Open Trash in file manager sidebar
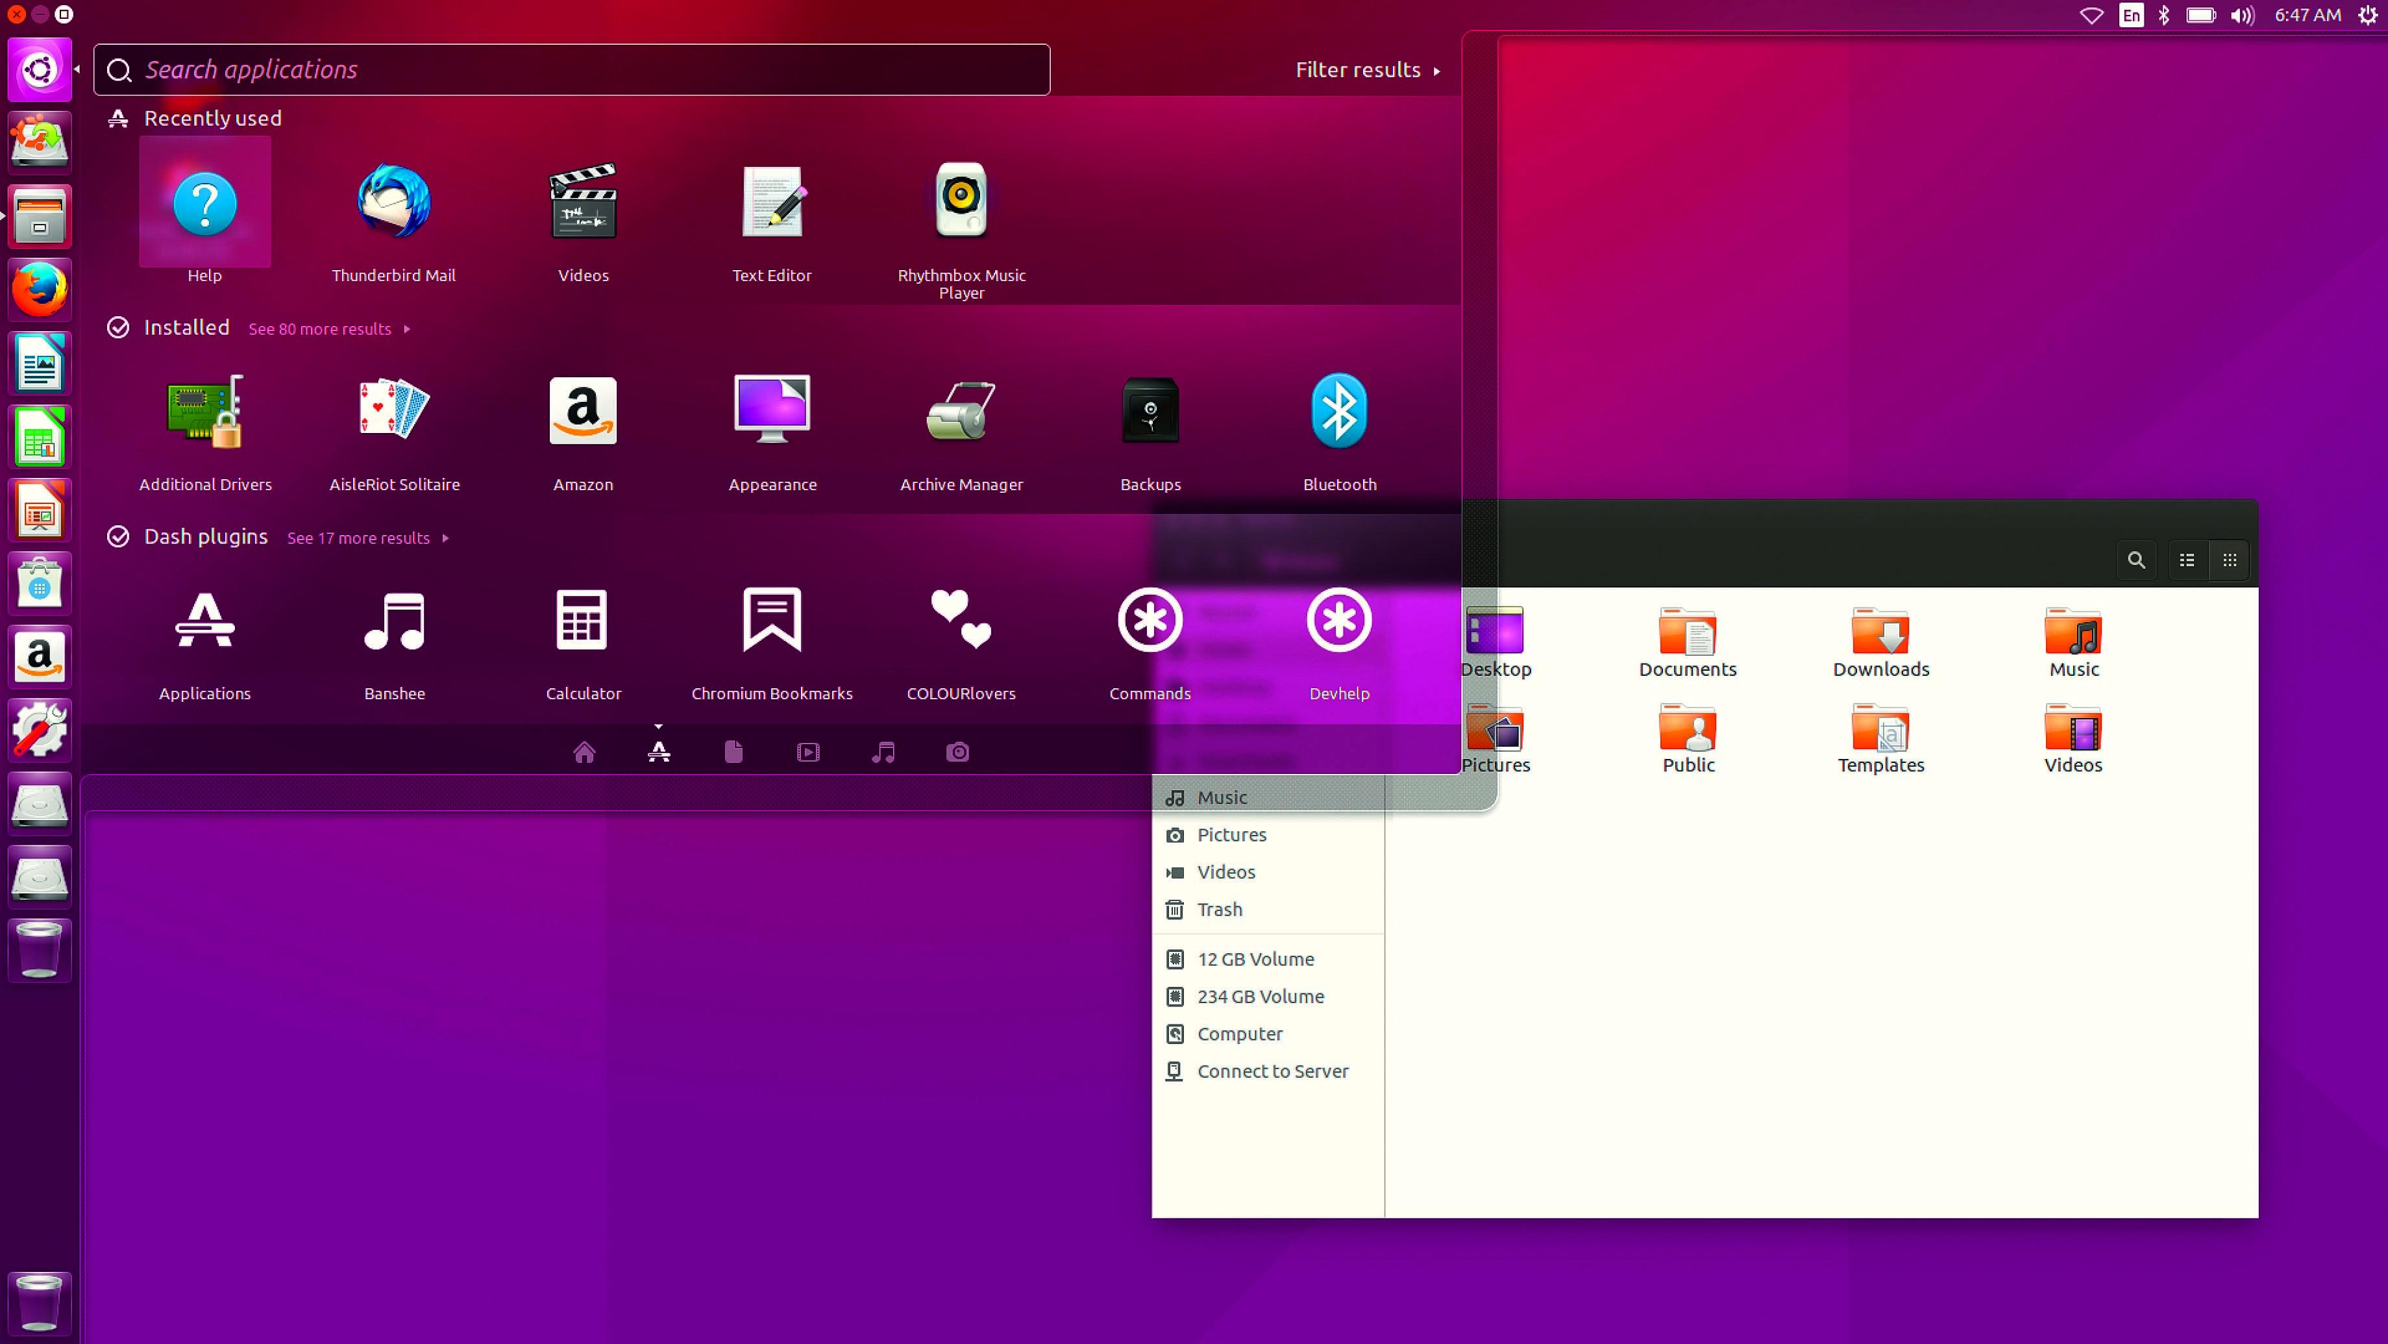Image resolution: width=2388 pixels, height=1344 pixels. click(1219, 910)
